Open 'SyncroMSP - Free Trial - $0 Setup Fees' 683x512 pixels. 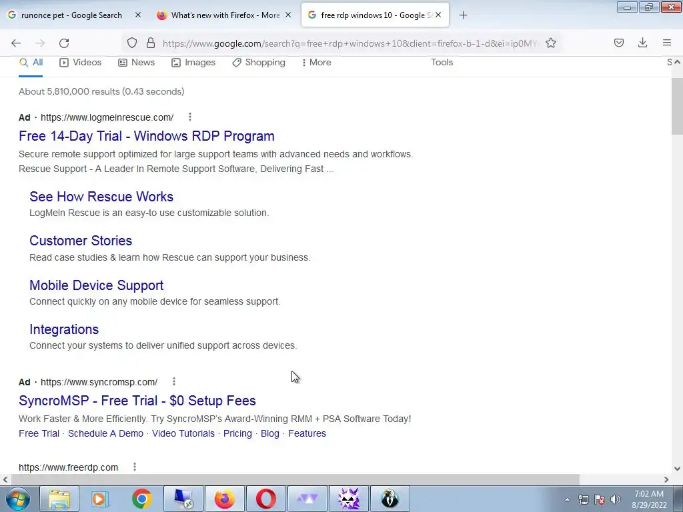point(137,401)
